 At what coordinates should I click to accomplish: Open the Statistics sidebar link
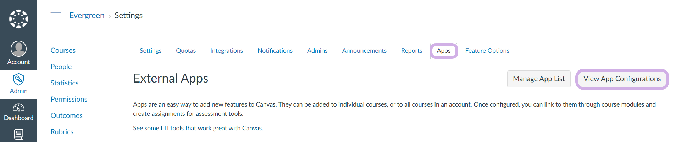(65, 83)
